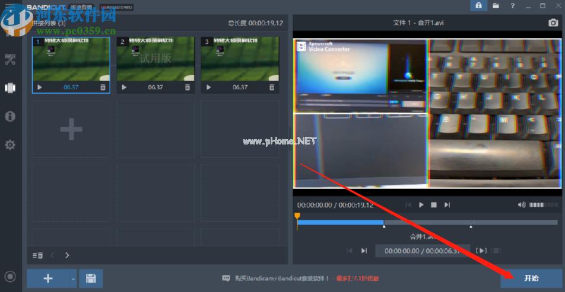Play only the selected segment with the bracketed play icon
This screenshot has width=565, height=292.
pyautogui.click(x=481, y=251)
